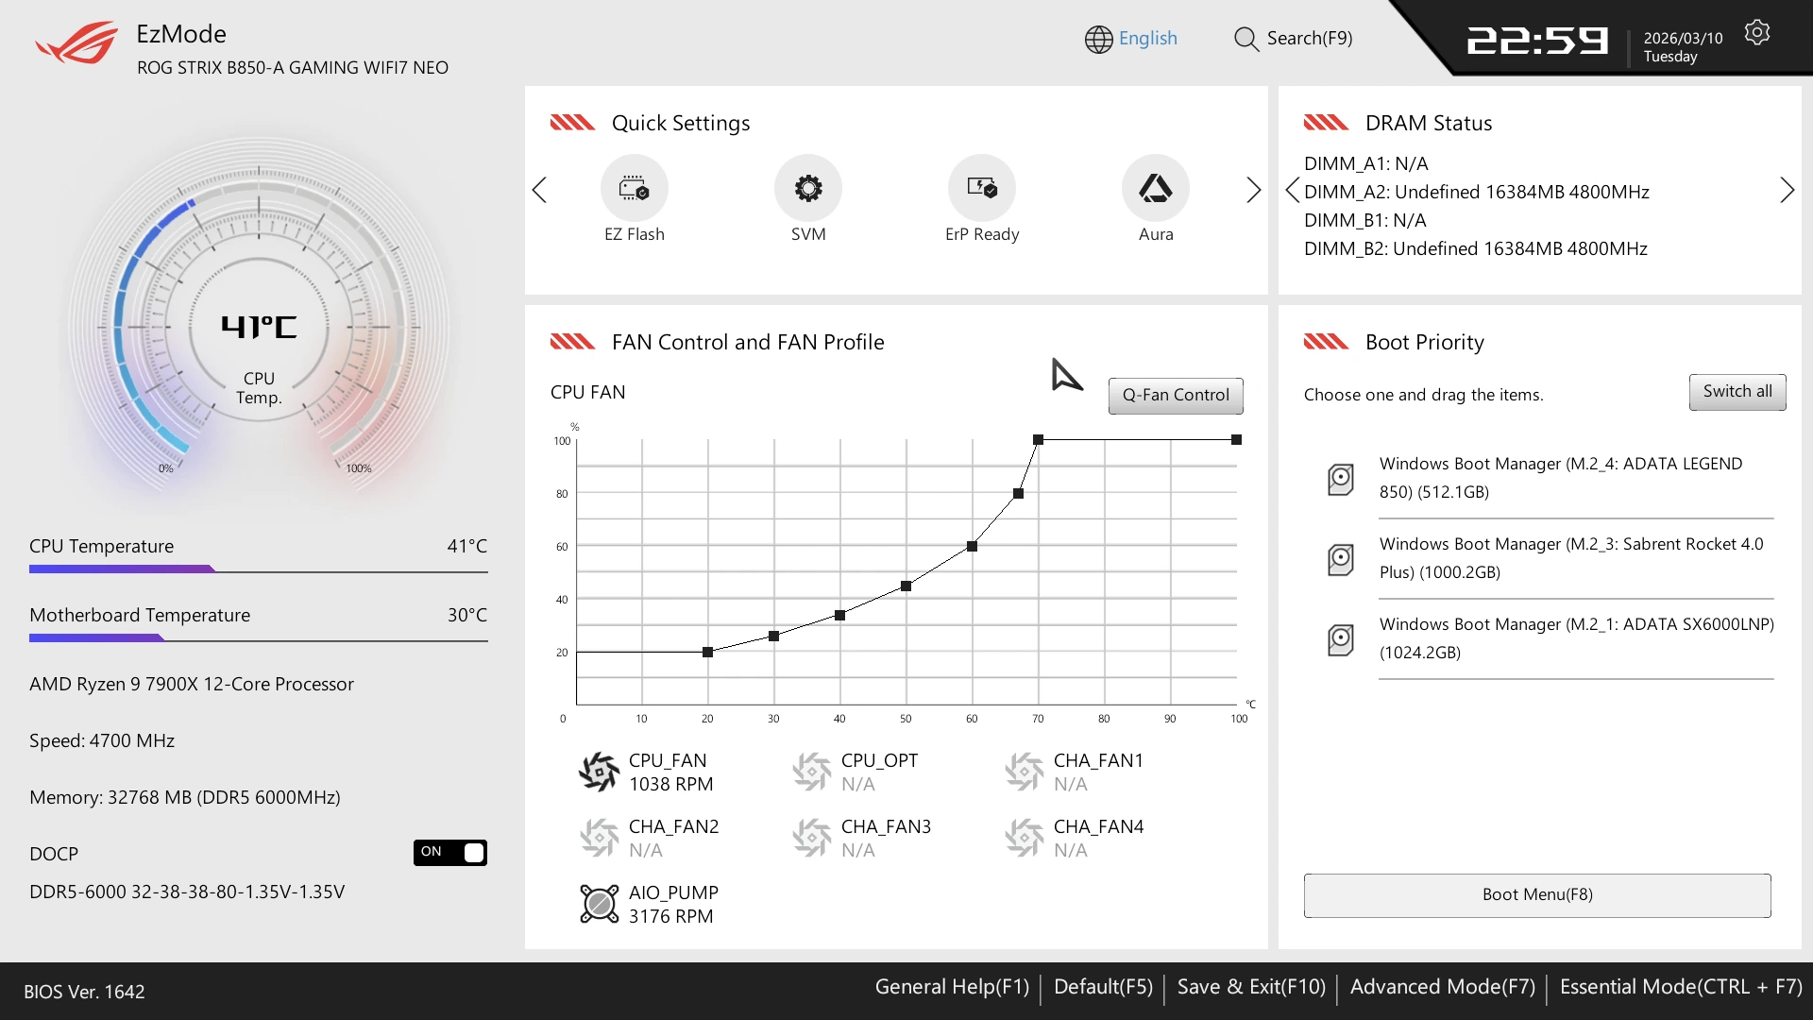Select the AIO_PUMP pump icon
Image resolution: width=1813 pixels, height=1020 pixels.
(x=599, y=904)
